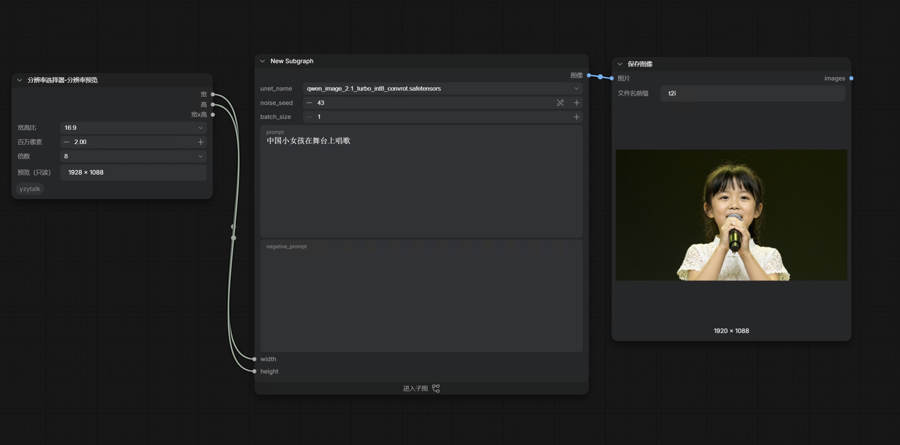The image size is (900, 445).
Task: Click the height input socket
Action: click(254, 371)
